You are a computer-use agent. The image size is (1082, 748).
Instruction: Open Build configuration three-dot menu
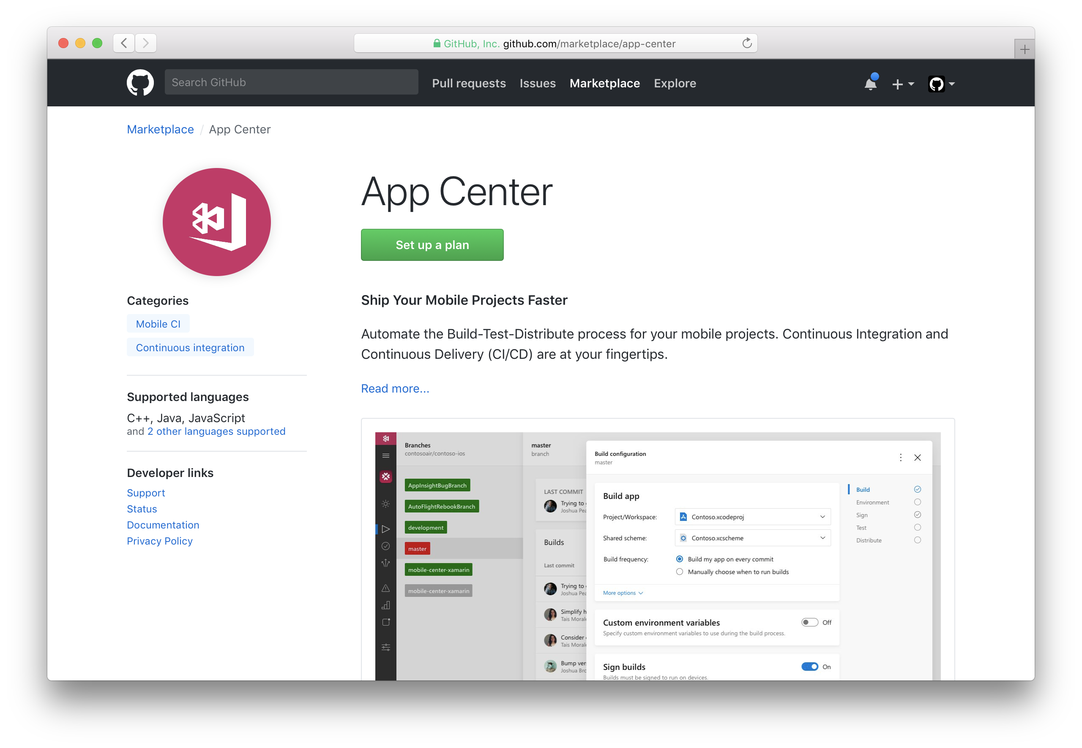[x=900, y=458]
